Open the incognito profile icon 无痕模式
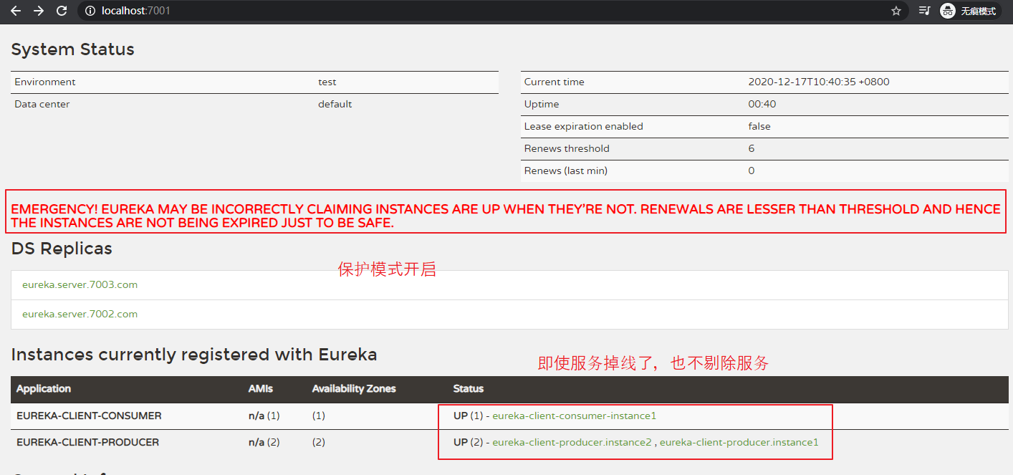 pos(968,11)
